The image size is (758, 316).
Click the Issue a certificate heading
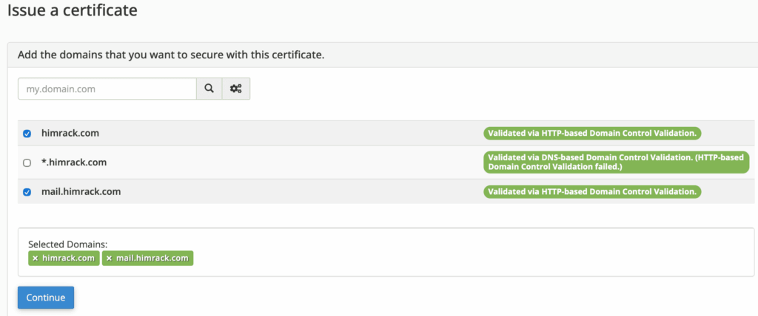point(72,10)
